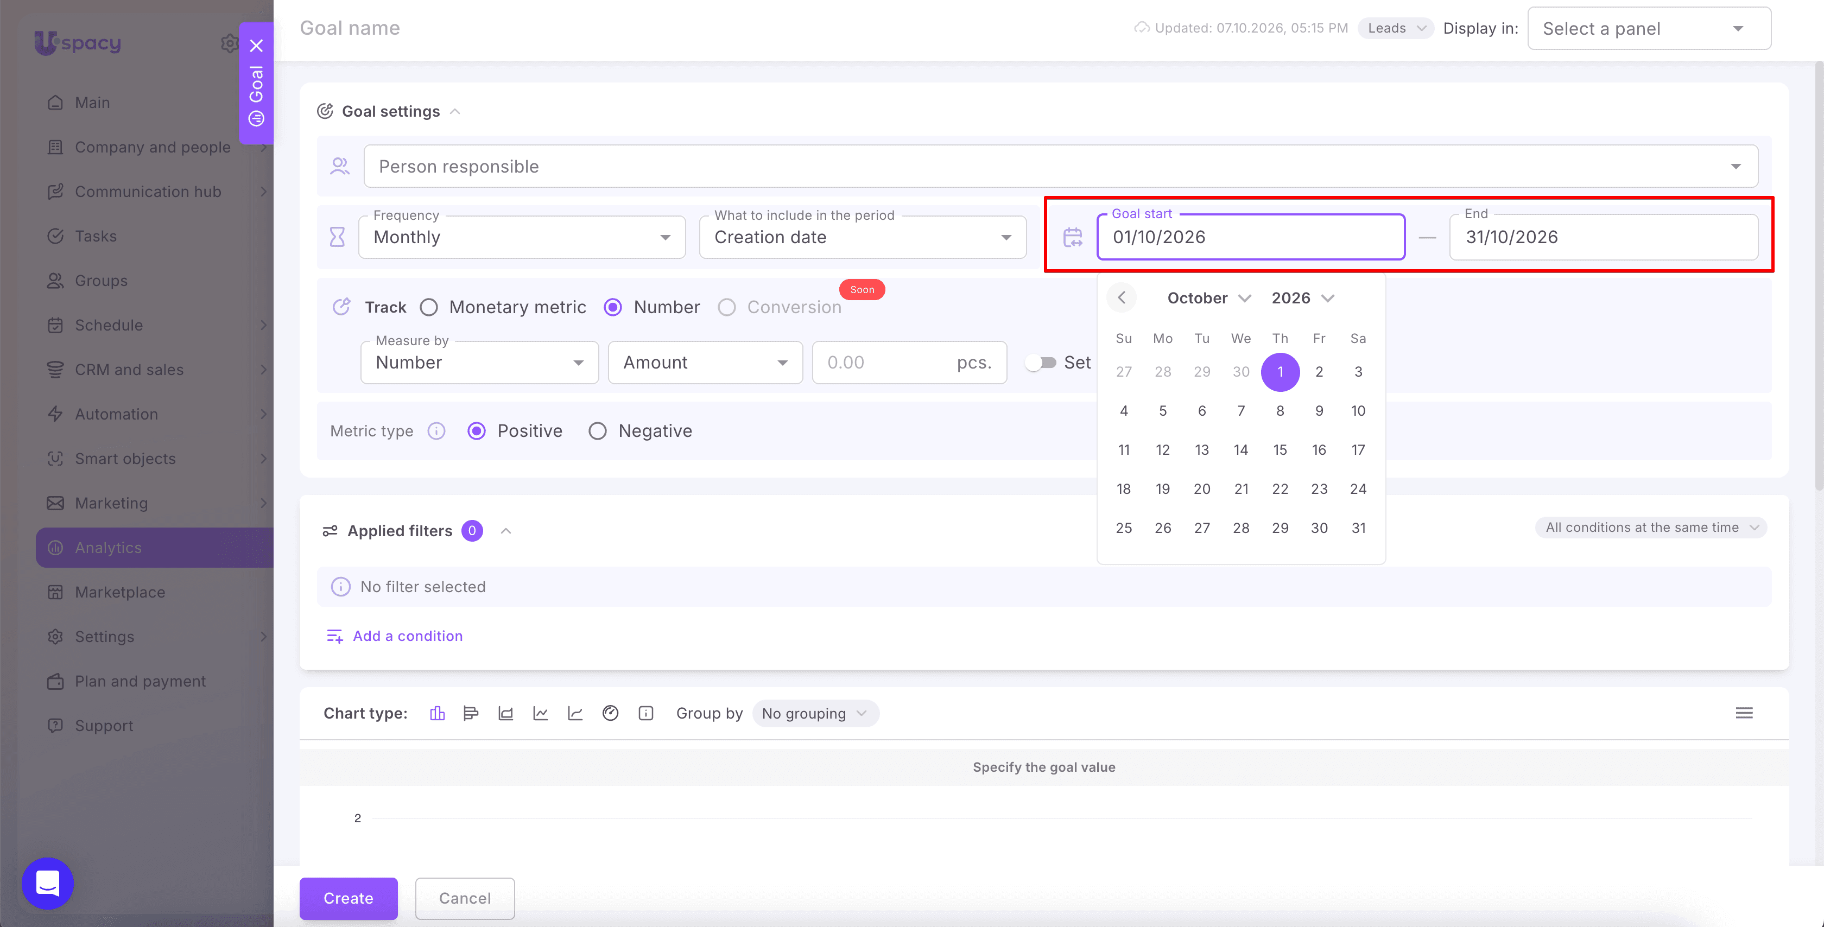
Task: Click the End date field
Action: [1603, 237]
